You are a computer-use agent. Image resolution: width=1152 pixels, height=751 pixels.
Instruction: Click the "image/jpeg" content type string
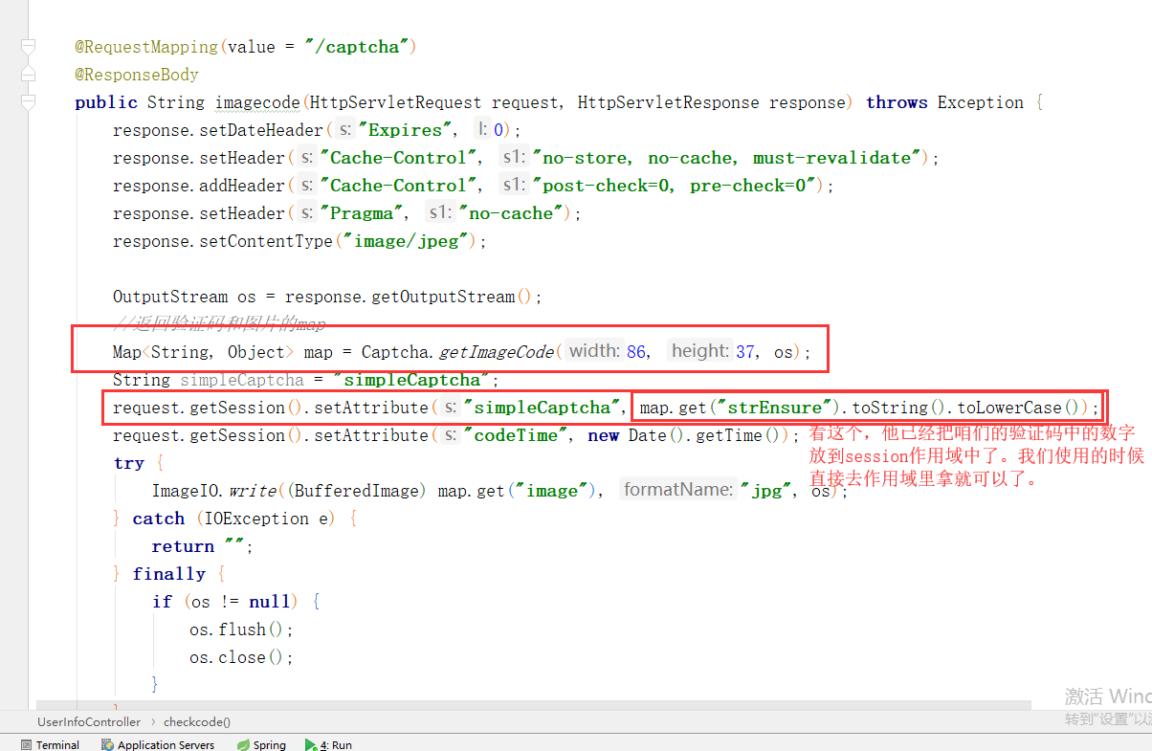pos(404,241)
